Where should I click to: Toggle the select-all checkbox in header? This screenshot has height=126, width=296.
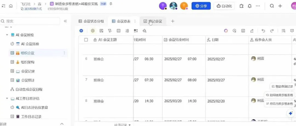pos(86,40)
